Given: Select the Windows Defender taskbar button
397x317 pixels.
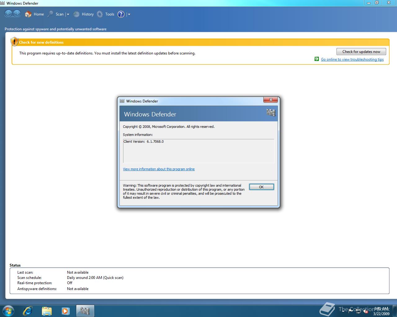Looking at the screenshot, I should coord(85,311).
